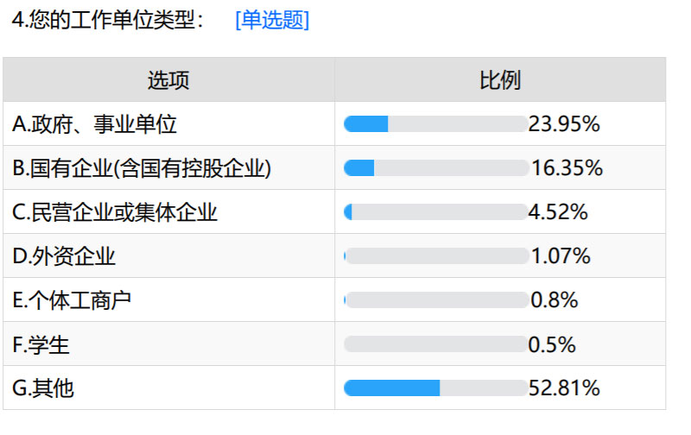
Task: Click the 选项 column header
Action: [x=168, y=80]
